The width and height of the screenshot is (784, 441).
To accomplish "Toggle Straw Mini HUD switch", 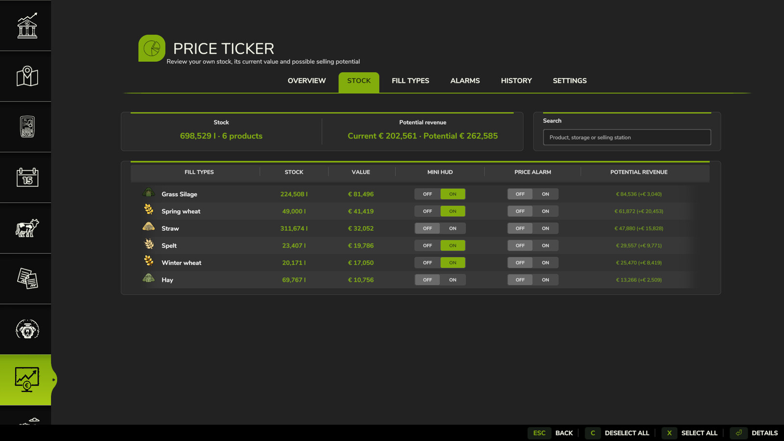I will coord(440,228).
